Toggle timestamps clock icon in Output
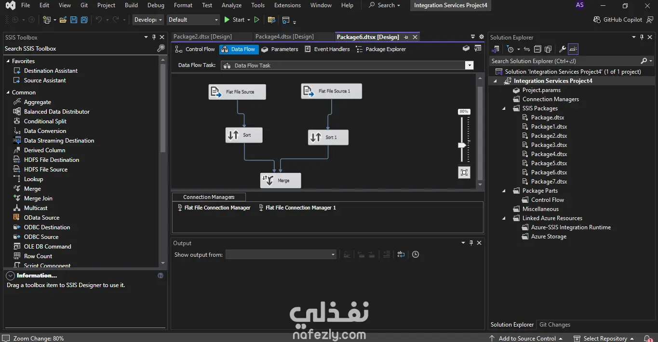Screen dimensions: 658x342 [x=416, y=254]
